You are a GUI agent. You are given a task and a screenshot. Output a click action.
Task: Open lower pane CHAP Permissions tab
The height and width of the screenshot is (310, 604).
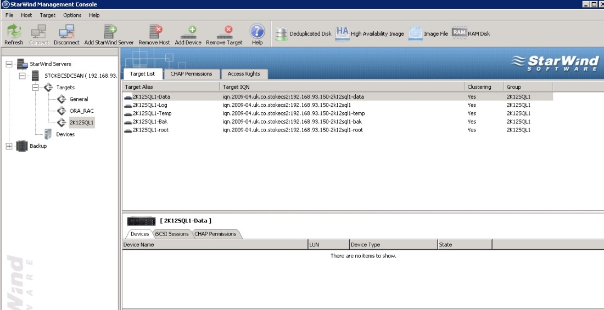(x=215, y=233)
